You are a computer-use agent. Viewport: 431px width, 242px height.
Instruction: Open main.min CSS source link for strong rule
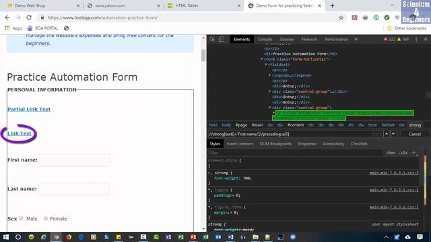click(394, 173)
